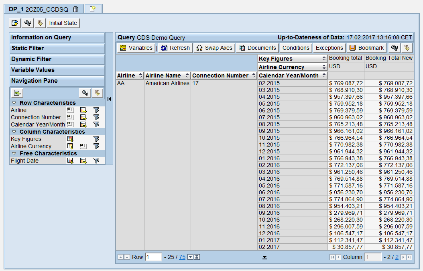Click the edit layout icon below the DP_1 tab

[14, 23]
